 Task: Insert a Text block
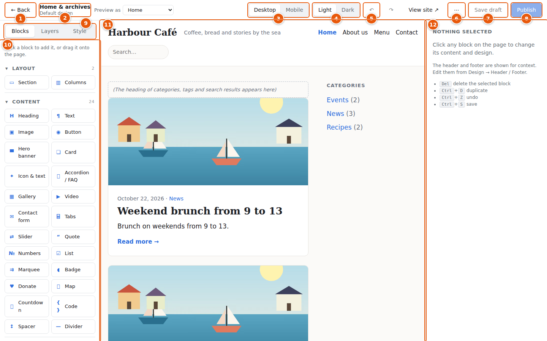click(73, 116)
